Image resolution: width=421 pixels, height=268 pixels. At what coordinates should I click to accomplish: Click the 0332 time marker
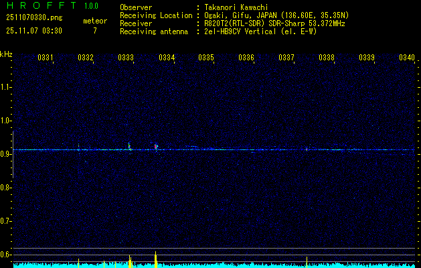tap(86, 58)
